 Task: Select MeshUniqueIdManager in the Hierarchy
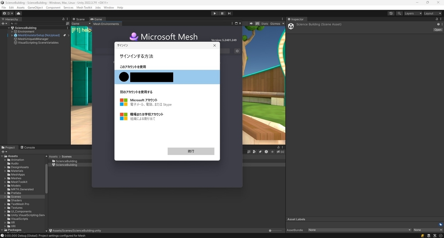click(33, 39)
